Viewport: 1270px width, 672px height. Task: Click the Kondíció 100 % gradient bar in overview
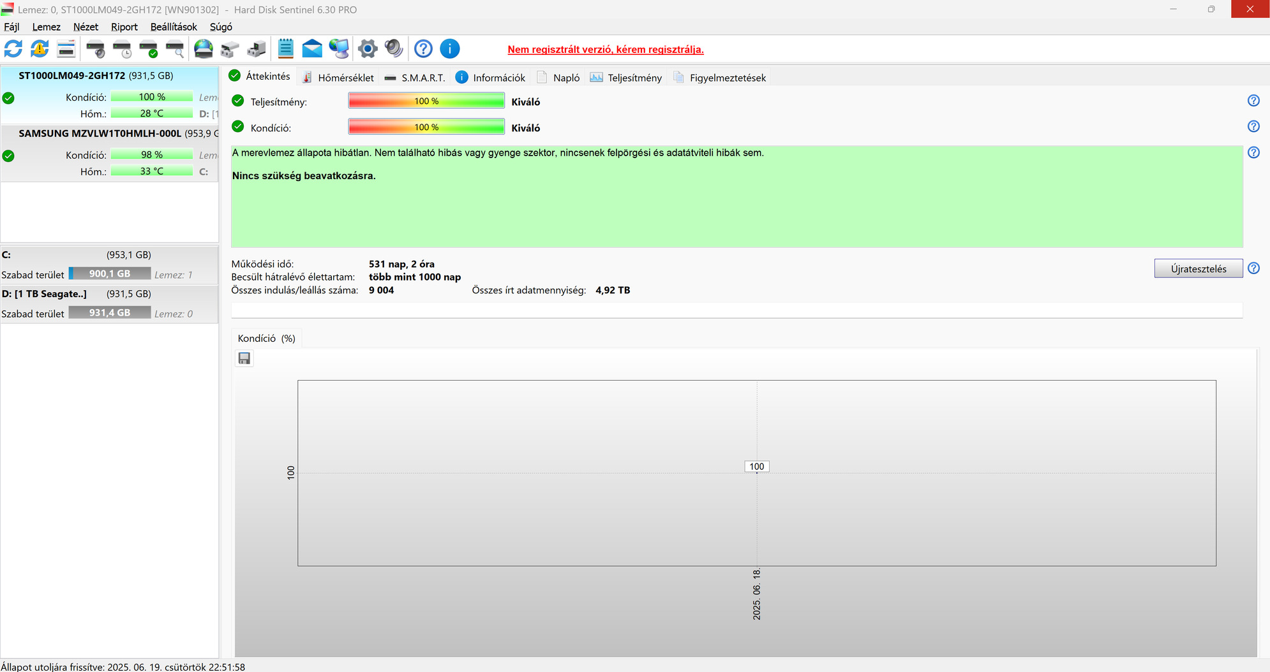click(x=426, y=127)
